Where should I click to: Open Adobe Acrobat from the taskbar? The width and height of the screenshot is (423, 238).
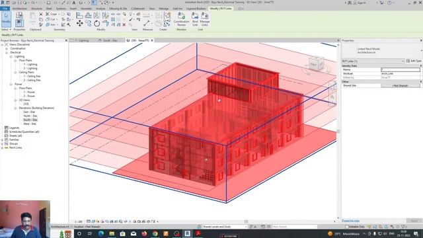(198, 233)
